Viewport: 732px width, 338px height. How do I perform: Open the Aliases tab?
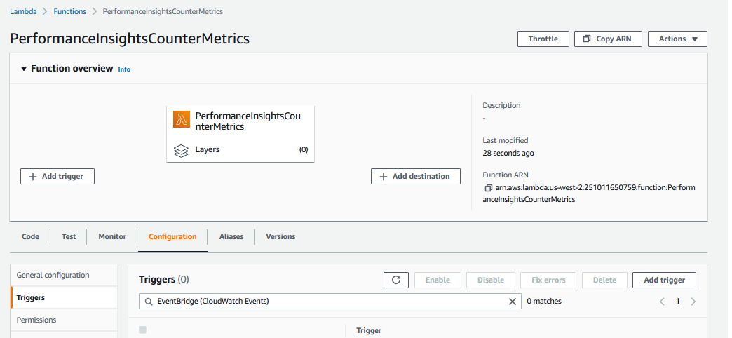(231, 237)
